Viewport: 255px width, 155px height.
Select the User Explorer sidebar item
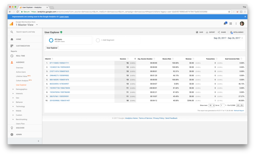(21, 85)
